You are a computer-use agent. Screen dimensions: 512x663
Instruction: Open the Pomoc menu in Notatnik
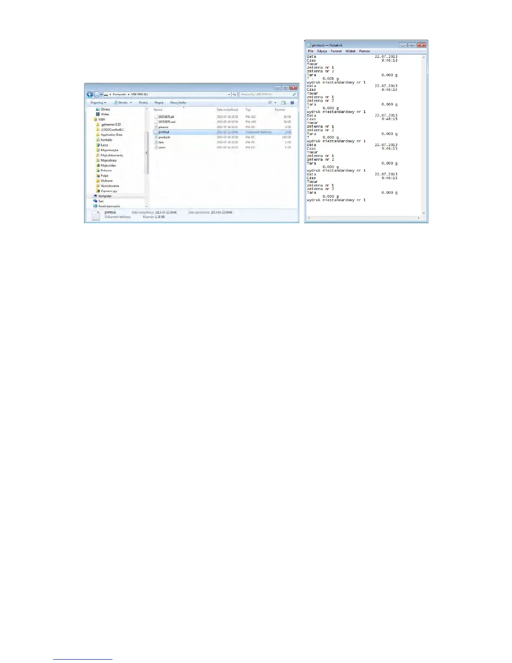[364, 51]
